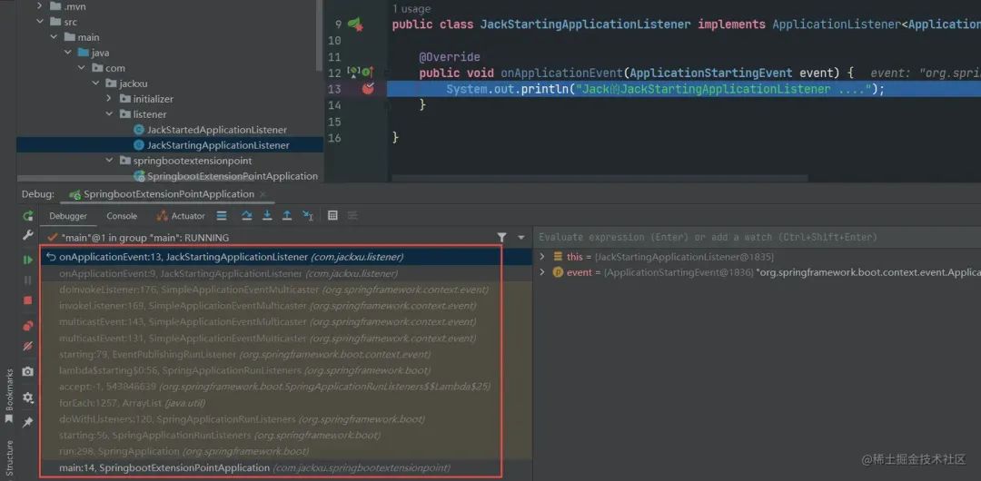The height and width of the screenshot is (481, 981).
Task: Take a thread dump with the camera icon
Action: click(x=27, y=371)
